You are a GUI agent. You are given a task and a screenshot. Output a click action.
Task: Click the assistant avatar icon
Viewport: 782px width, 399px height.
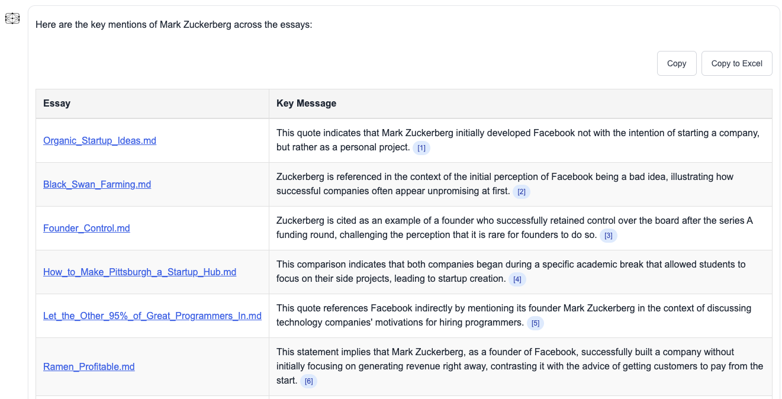12,19
